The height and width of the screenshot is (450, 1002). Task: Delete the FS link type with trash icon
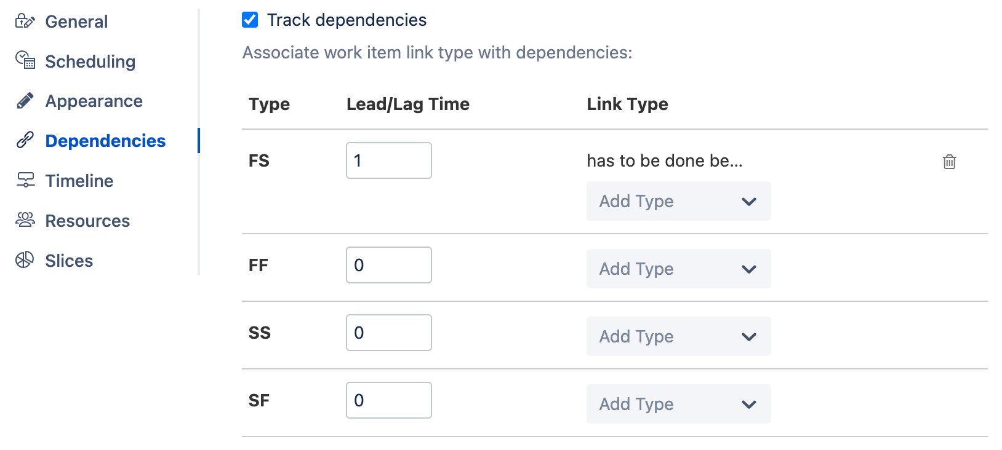point(949,162)
